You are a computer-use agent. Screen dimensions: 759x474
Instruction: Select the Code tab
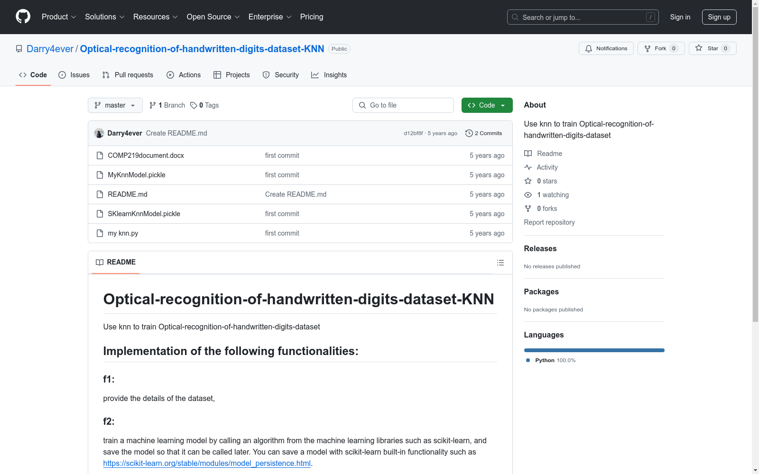point(33,75)
